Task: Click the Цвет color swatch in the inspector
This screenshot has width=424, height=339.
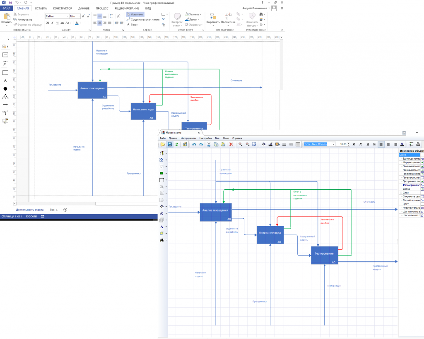Action: tap(422, 204)
